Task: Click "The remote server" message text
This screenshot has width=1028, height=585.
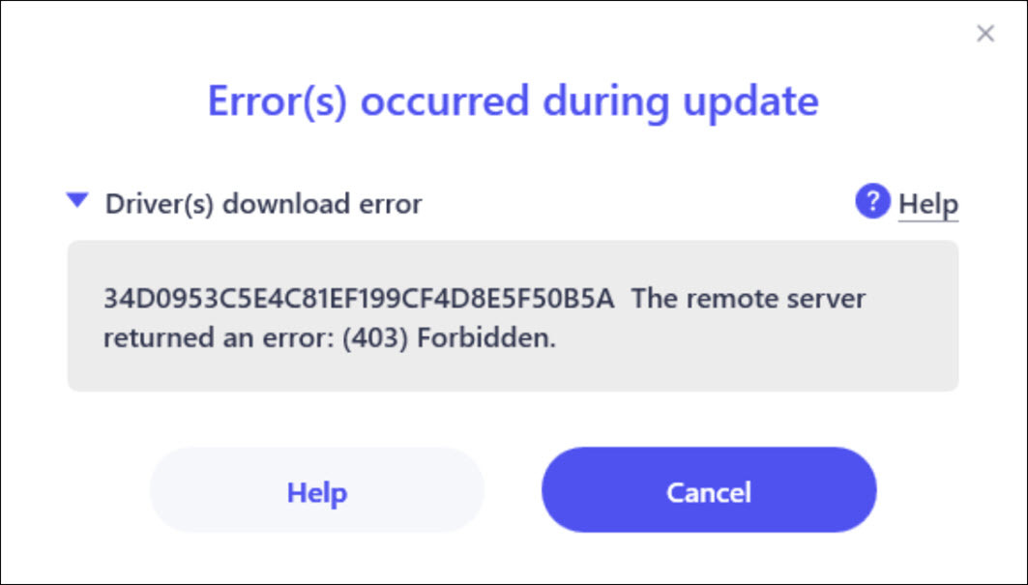Action: pos(749,299)
